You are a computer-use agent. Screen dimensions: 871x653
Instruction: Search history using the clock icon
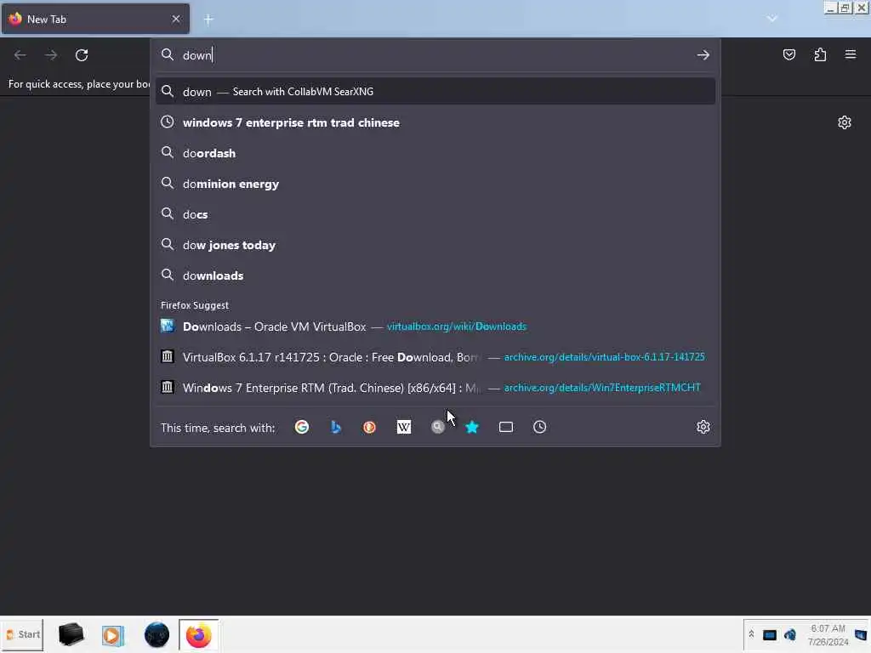click(x=540, y=427)
